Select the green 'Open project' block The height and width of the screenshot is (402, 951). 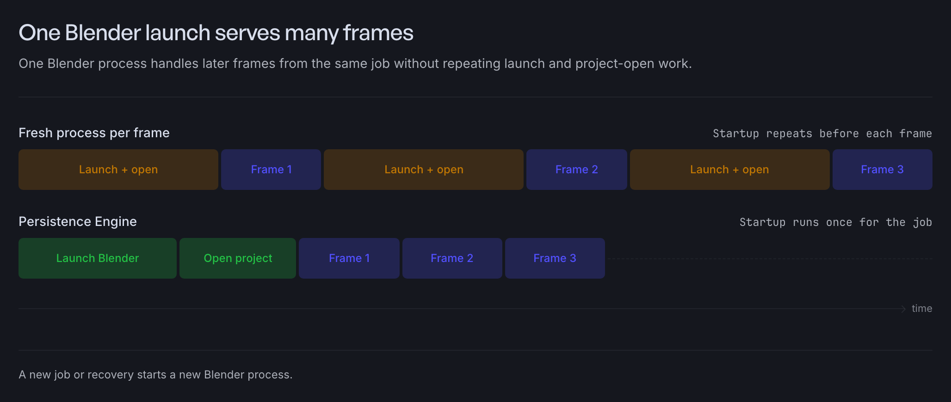tap(238, 258)
